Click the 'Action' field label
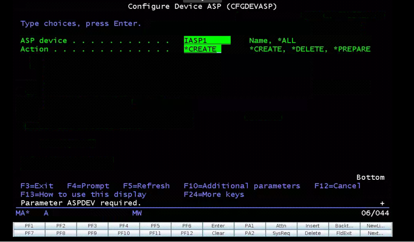414x242 pixels. (34, 49)
